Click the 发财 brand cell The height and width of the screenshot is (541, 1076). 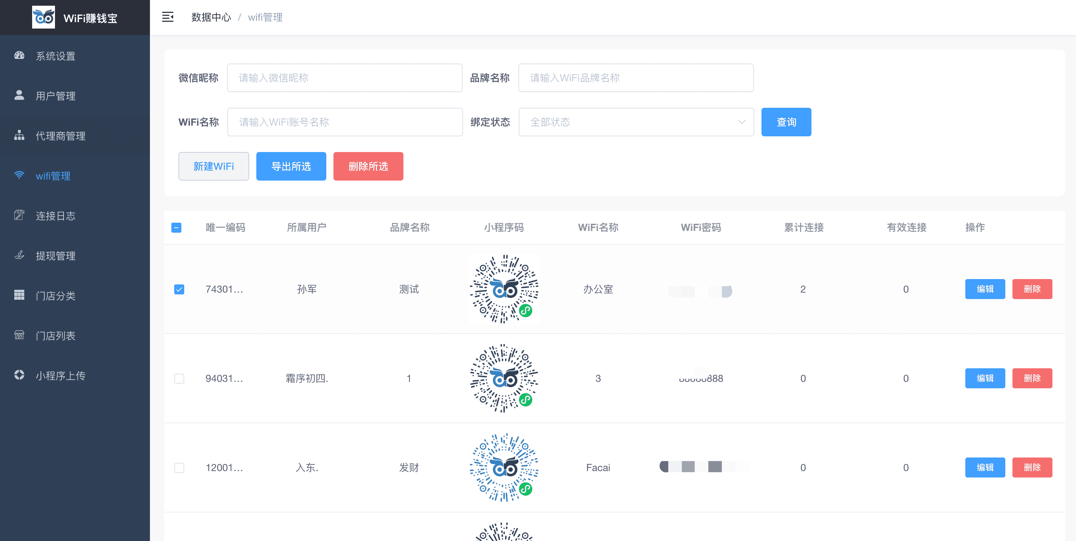click(409, 467)
